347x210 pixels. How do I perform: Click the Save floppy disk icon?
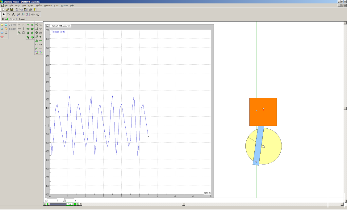(11, 10)
